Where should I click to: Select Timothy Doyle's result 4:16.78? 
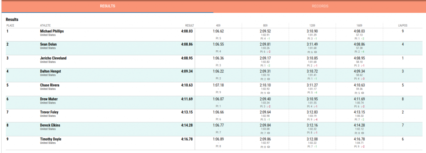(x=187, y=139)
